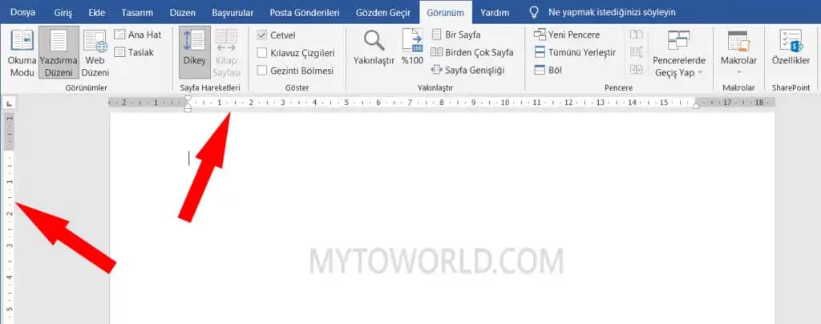
Task: Switch to the Tasarım ribbon tab
Action: point(137,13)
